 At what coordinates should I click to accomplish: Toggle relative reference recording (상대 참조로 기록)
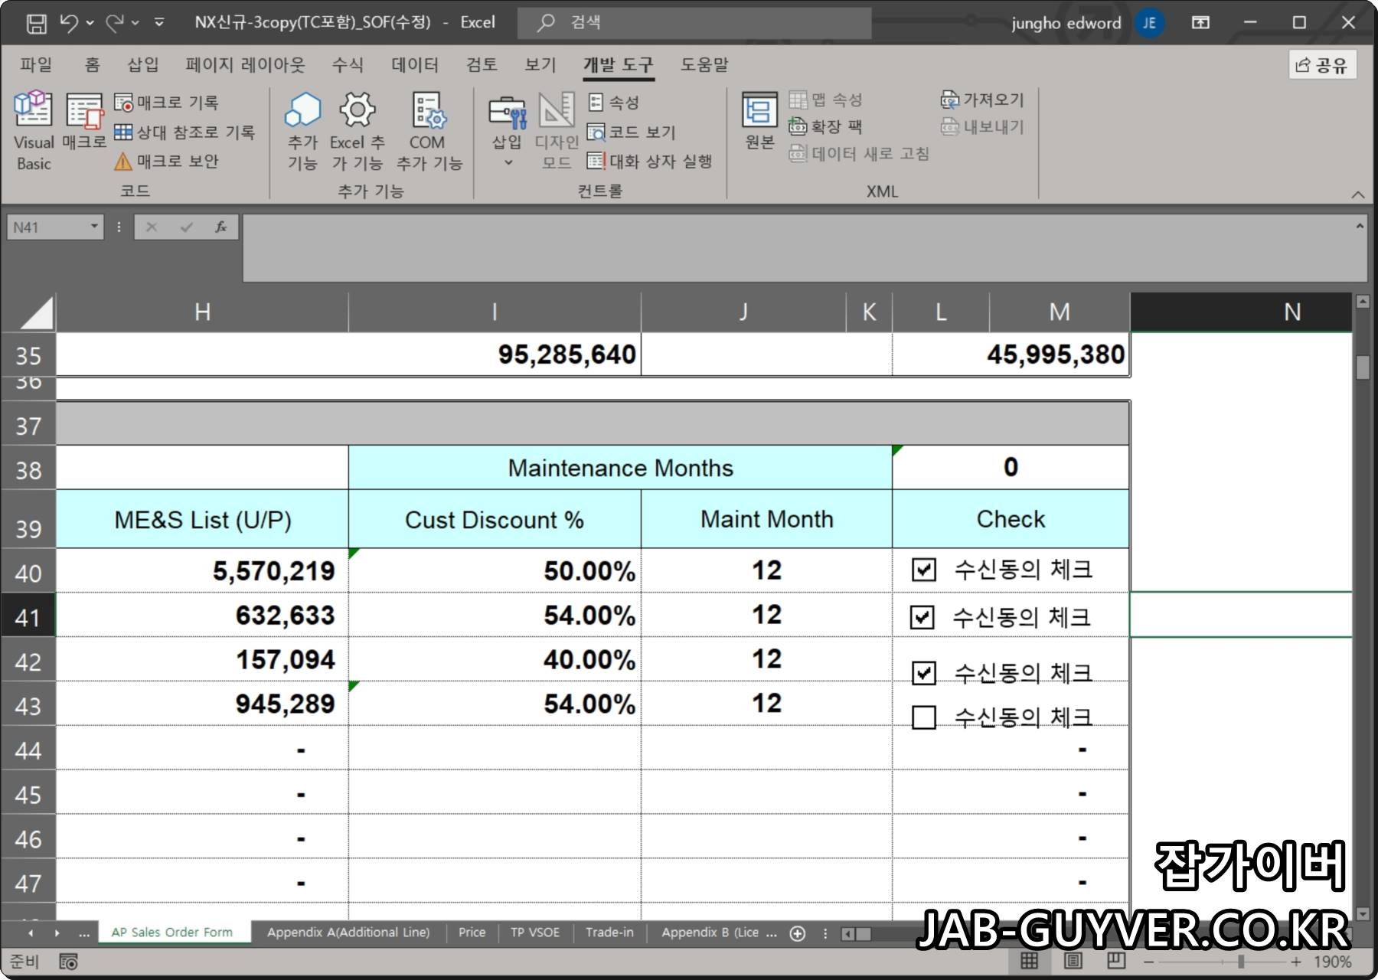coord(184,132)
